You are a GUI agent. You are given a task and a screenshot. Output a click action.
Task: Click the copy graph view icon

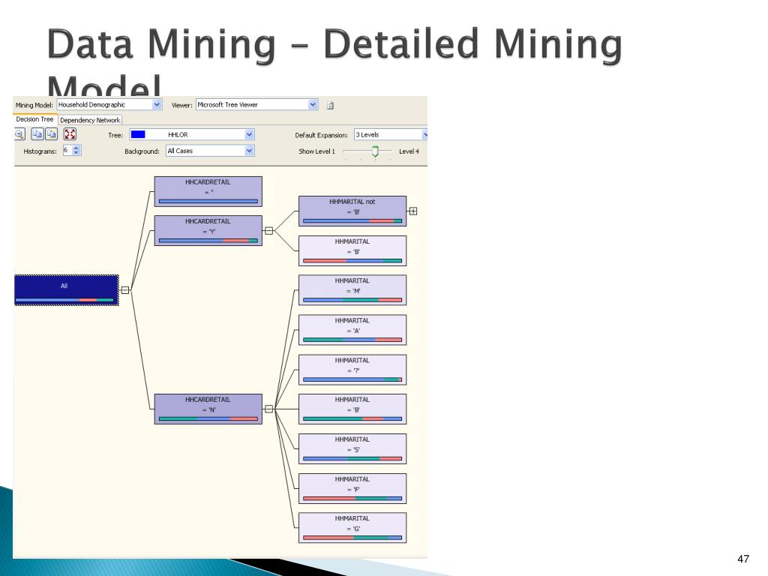tap(37, 134)
